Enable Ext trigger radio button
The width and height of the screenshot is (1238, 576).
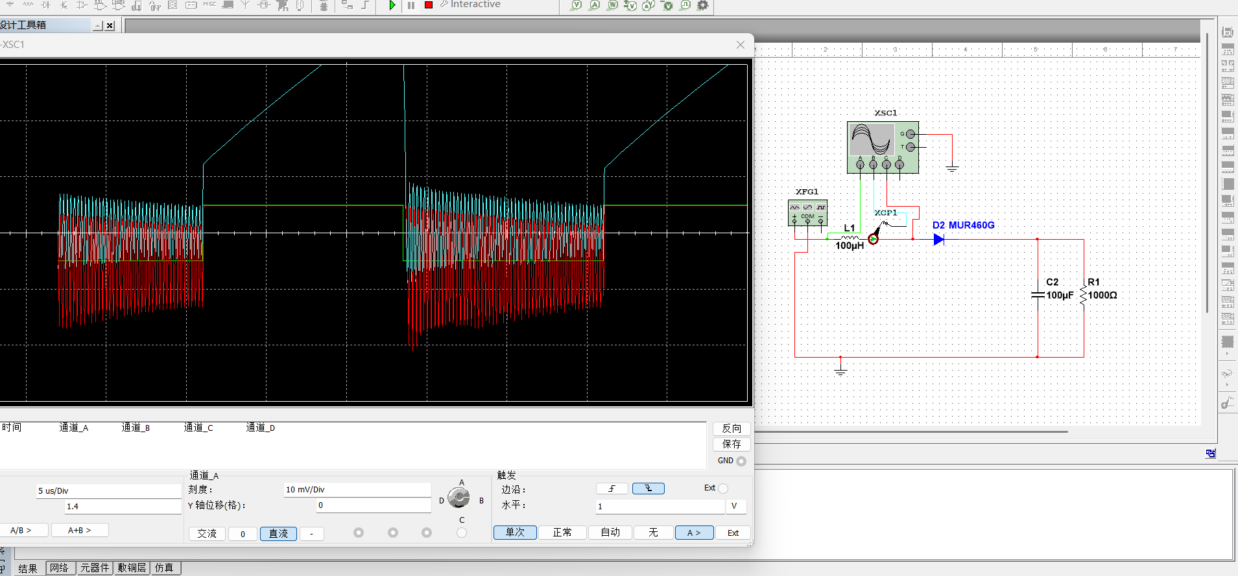tap(723, 488)
